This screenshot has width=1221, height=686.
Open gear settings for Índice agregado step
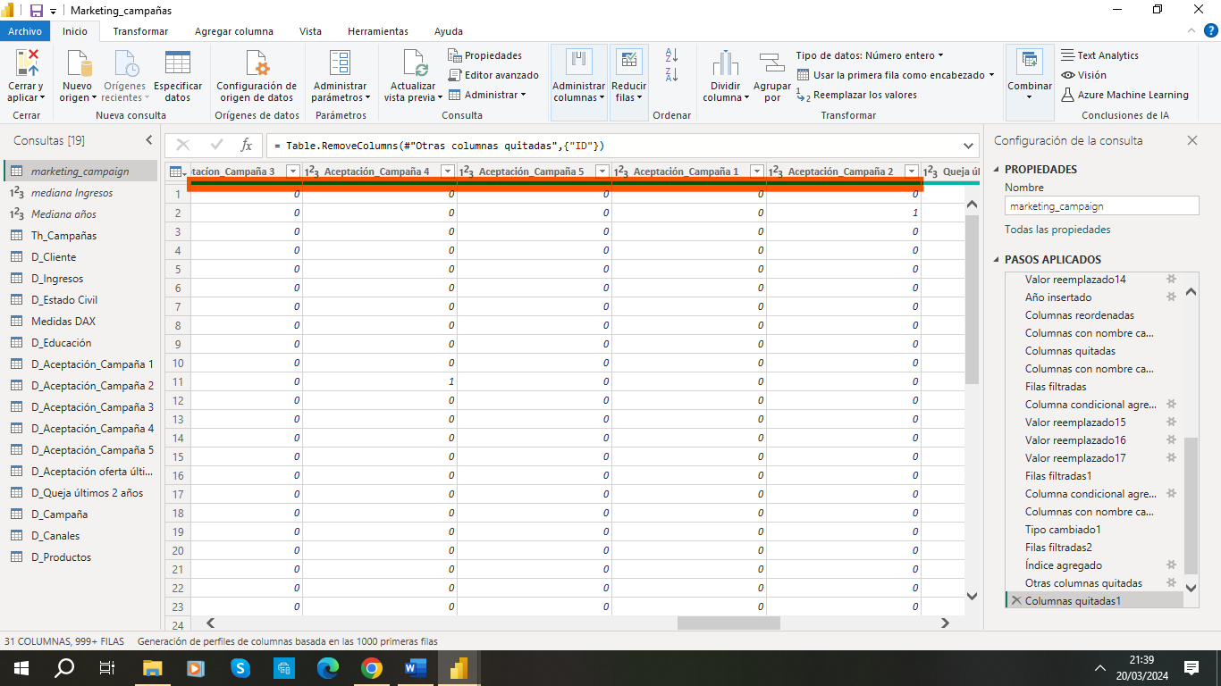pos(1171,565)
